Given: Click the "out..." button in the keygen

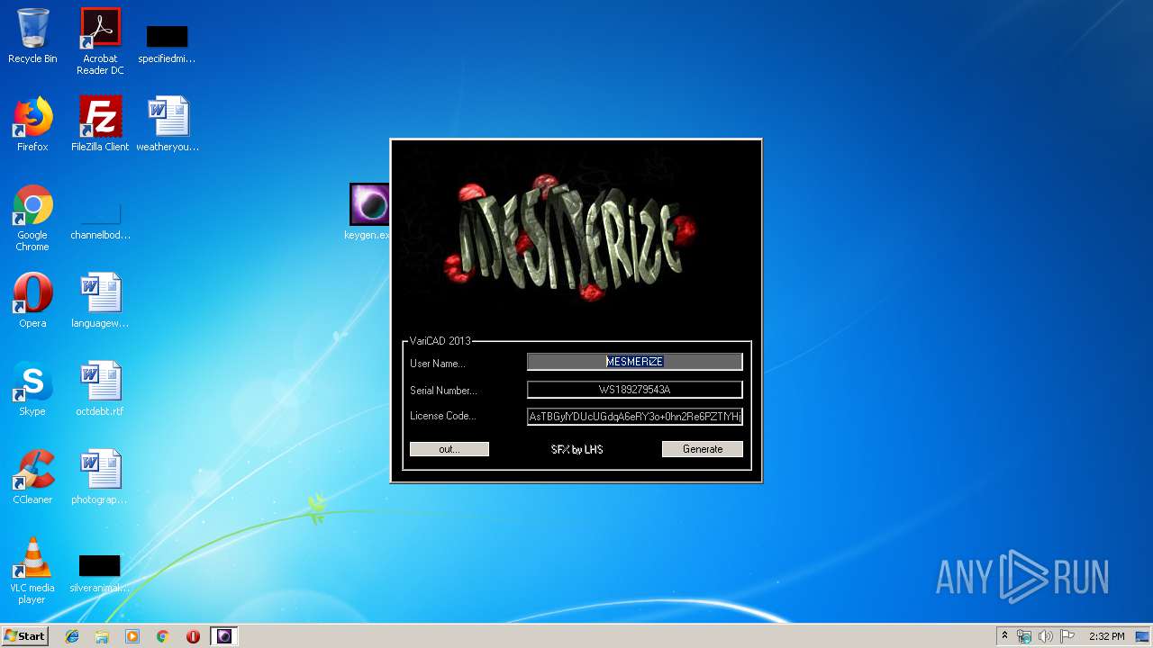Looking at the screenshot, I should click(449, 449).
